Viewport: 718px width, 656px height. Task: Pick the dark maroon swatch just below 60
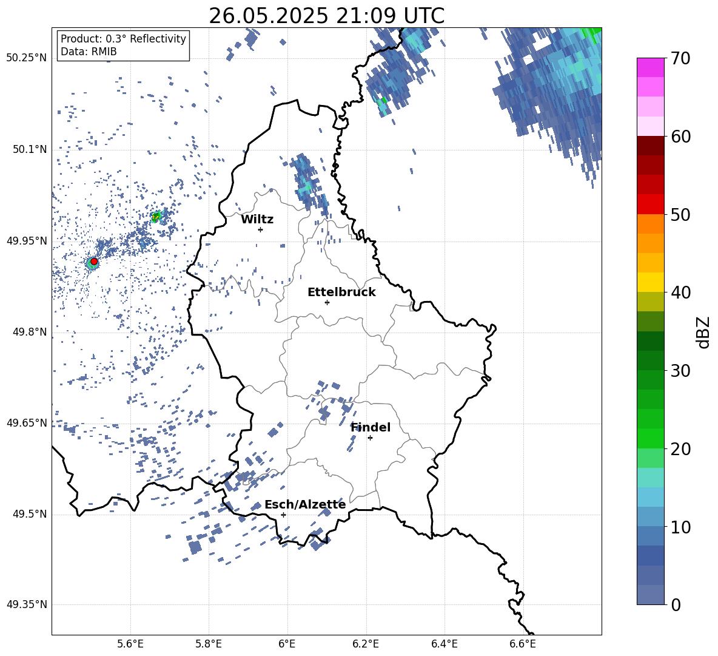pos(651,146)
